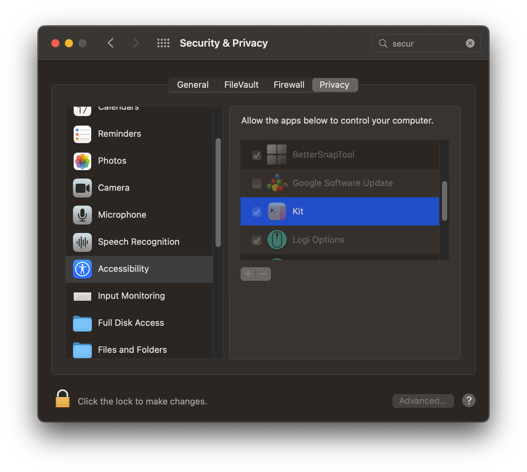Click the Photos flower icon
The height and width of the screenshot is (472, 527).
(x=82, y=161)
